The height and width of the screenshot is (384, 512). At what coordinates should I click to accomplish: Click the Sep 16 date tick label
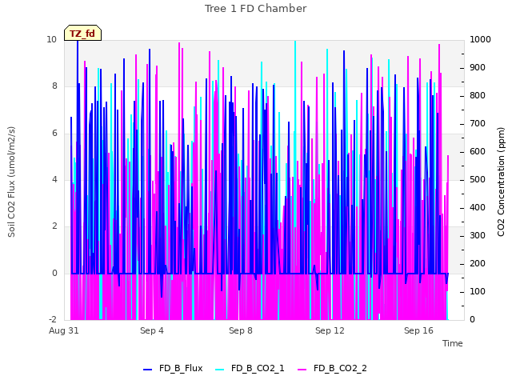click(418, 330)
